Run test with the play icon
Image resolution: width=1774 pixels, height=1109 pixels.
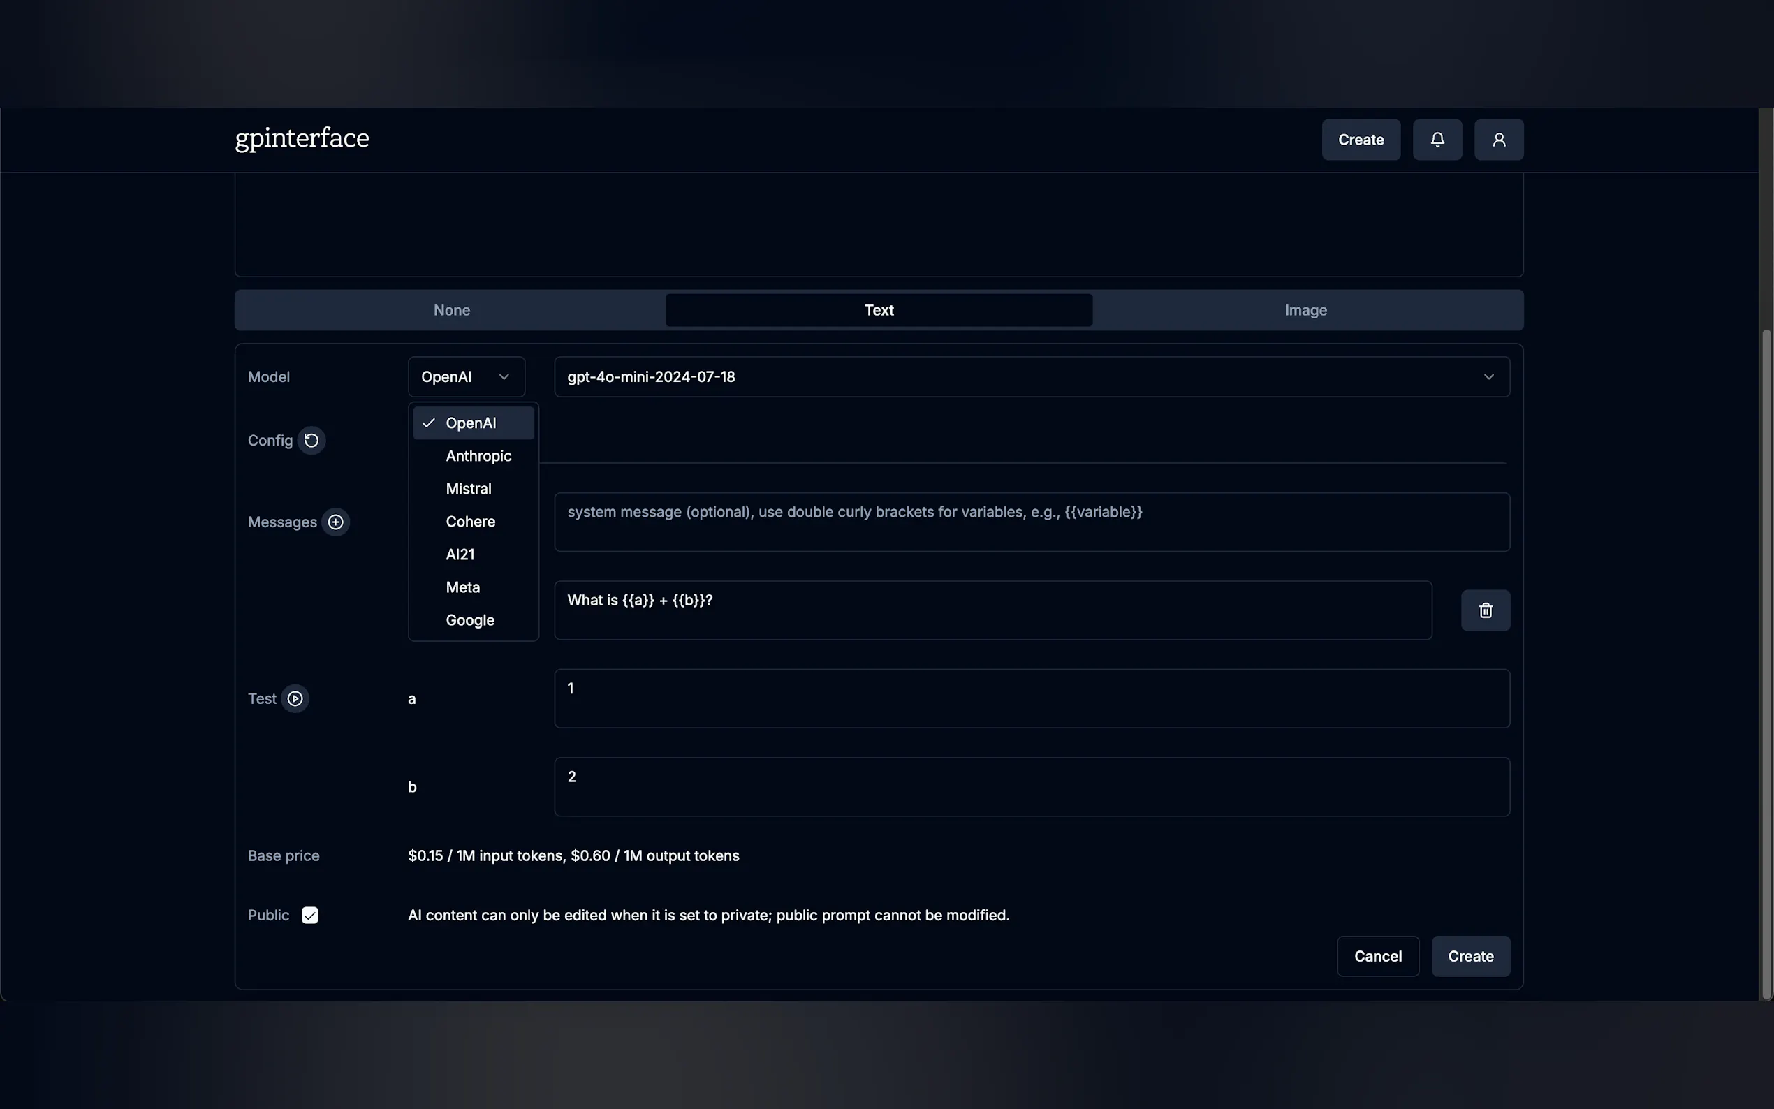pyautogui.click(x=295, y=698)
